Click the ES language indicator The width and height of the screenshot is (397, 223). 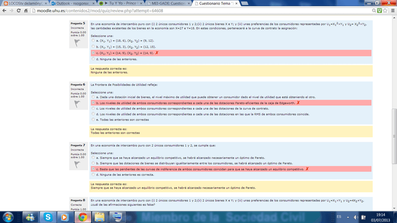pos(339,216)
